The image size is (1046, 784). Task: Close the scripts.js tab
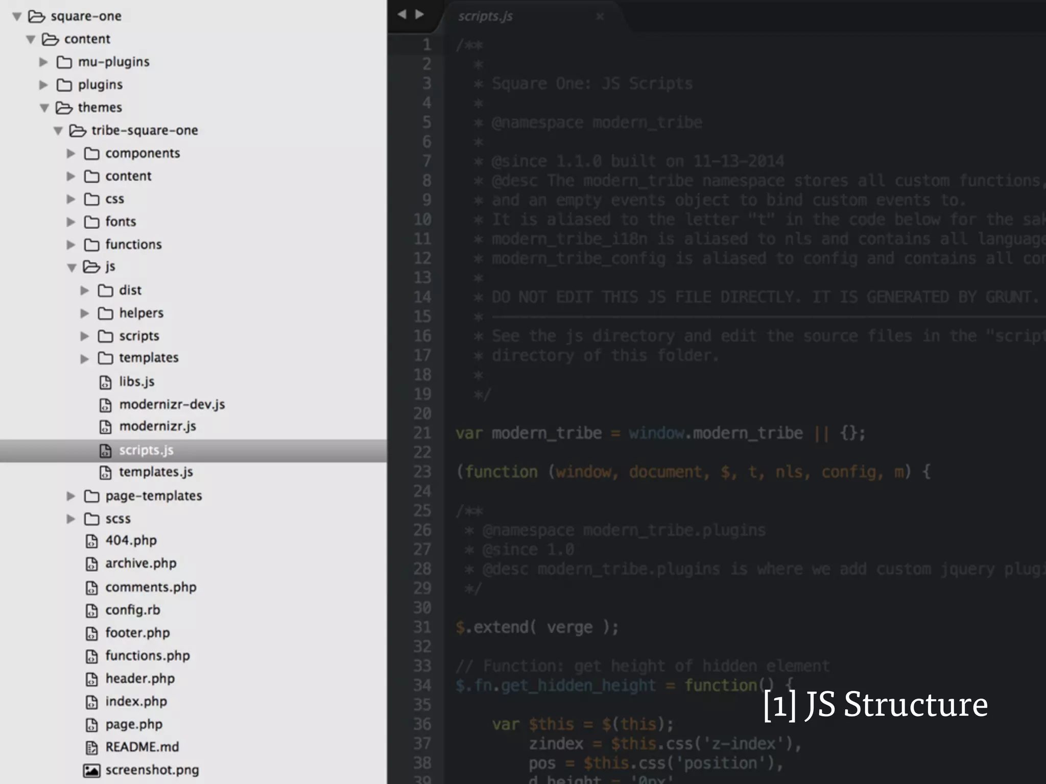click(x=600, y=16)
